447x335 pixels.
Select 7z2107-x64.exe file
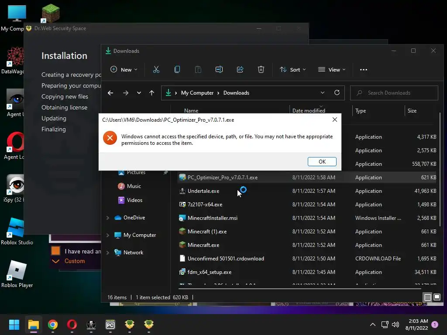click(307, 205)
